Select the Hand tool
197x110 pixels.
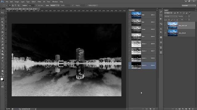click(x=2, y=71)
